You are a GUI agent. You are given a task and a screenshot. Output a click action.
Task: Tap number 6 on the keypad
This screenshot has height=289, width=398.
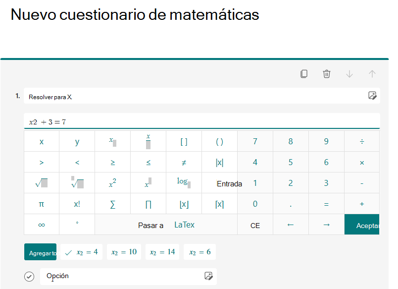pos(326,162)
